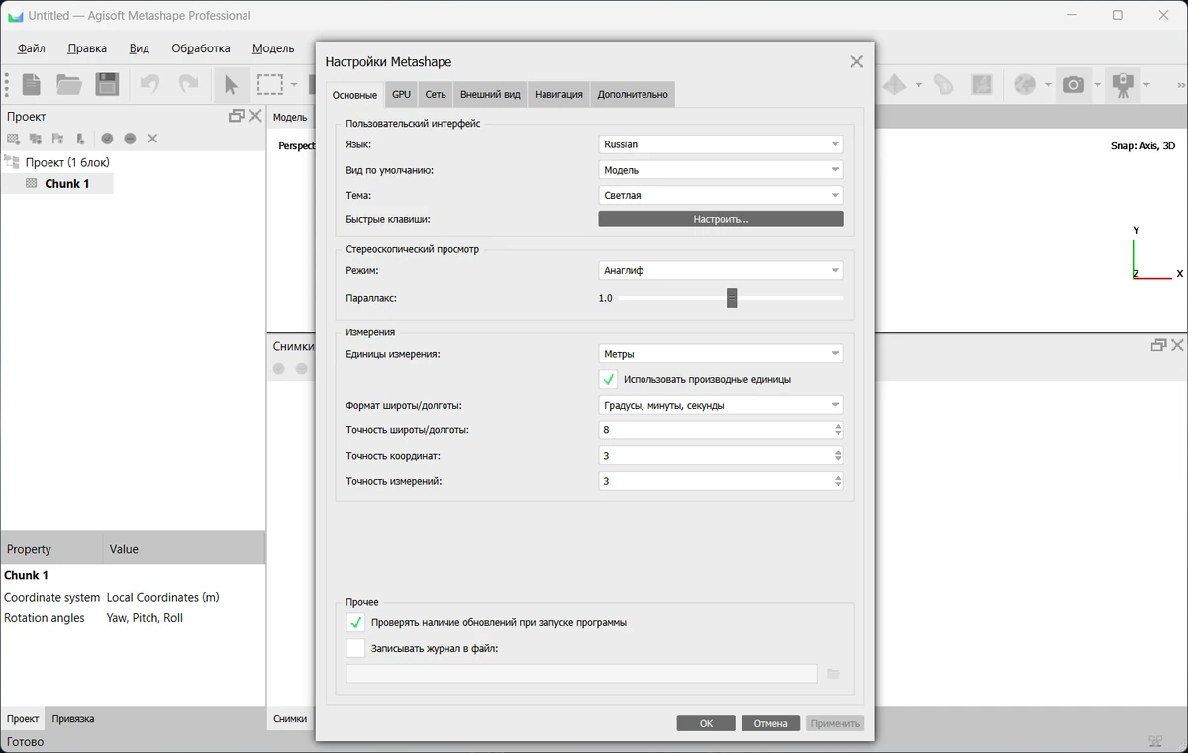This screenshot has height=753, width=1188.
Task: Click the Настроить hotkeys button
Action: 721,219
